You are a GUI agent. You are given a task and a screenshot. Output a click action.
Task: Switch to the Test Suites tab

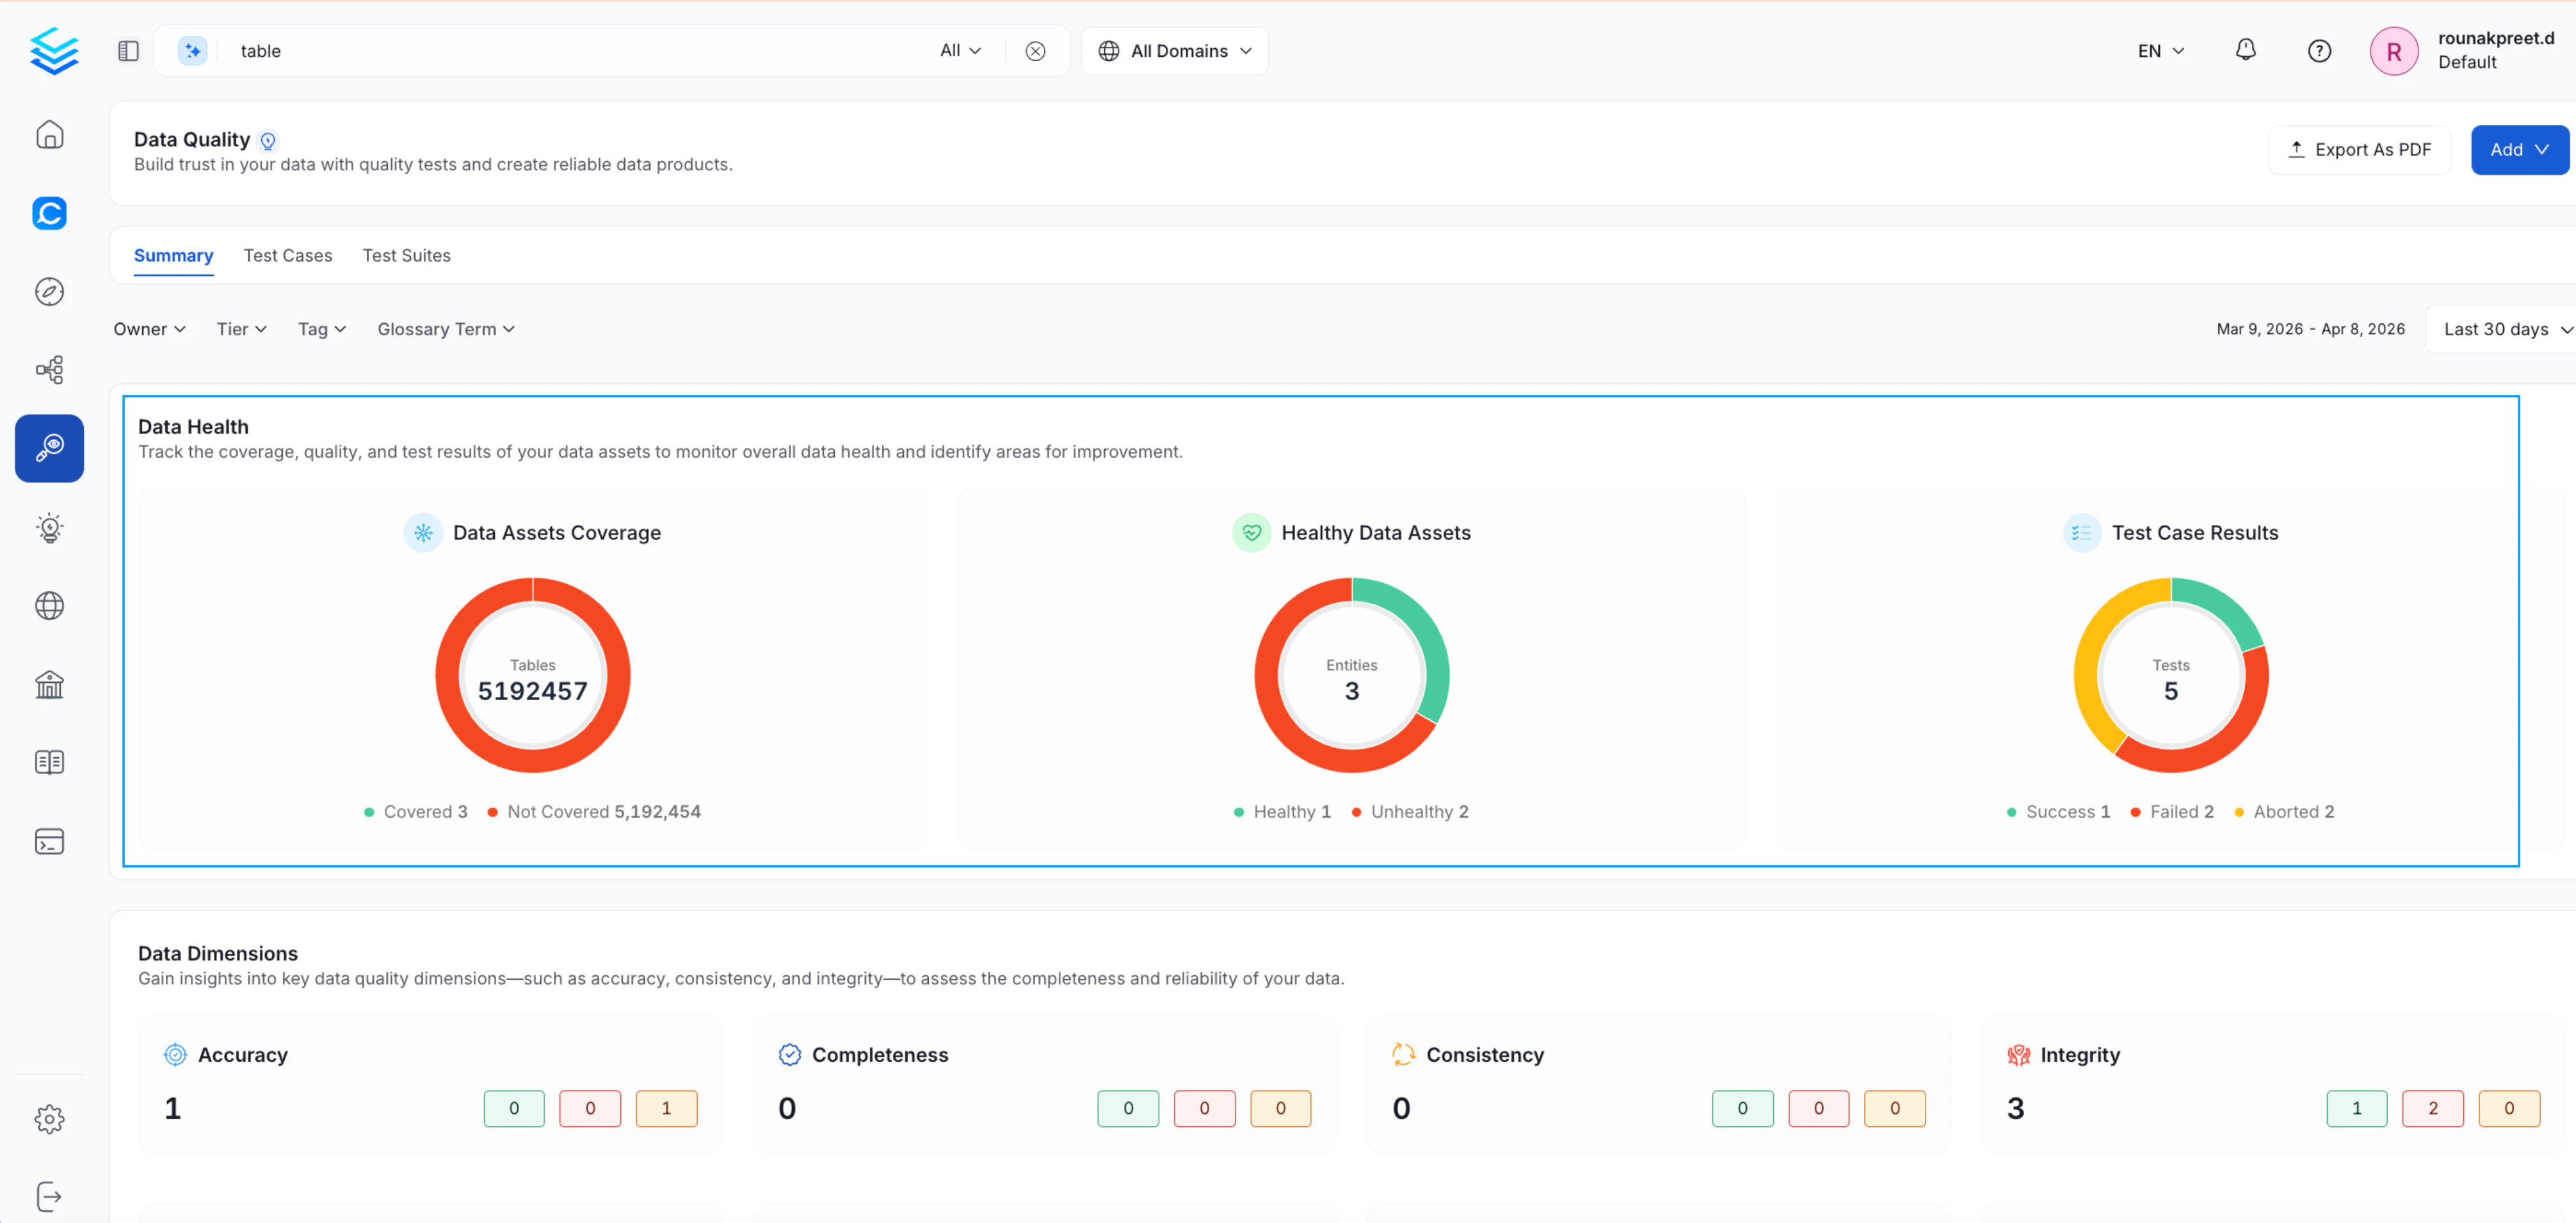pos(406,255)
